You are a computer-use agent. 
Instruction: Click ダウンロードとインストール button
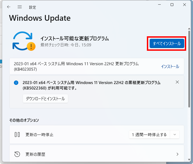click(45, 99)
